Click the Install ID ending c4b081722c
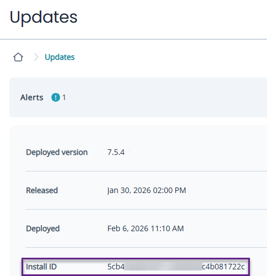This screenshot has width=267, height=276. pos(223,267)
